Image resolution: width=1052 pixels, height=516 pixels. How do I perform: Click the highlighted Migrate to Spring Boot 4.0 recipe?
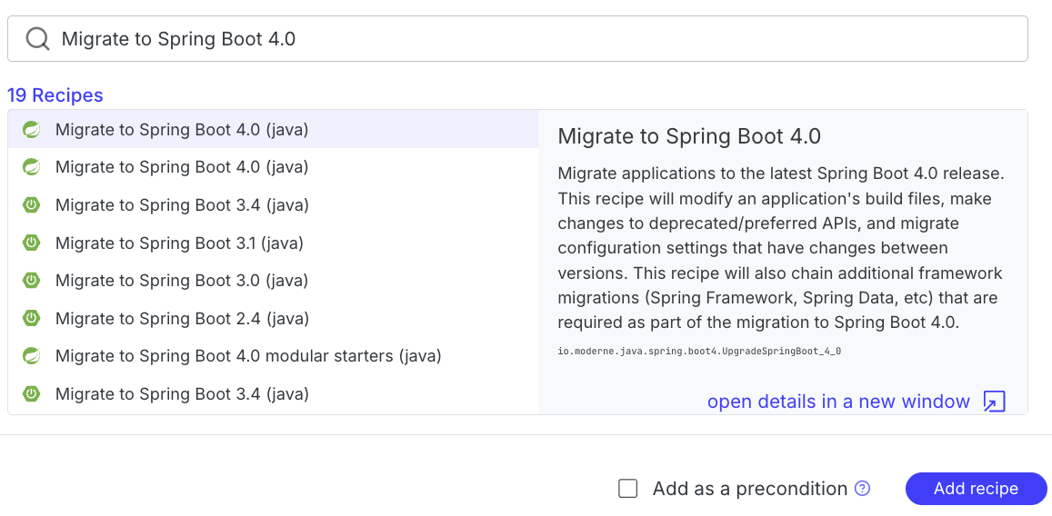coord(182,130)
